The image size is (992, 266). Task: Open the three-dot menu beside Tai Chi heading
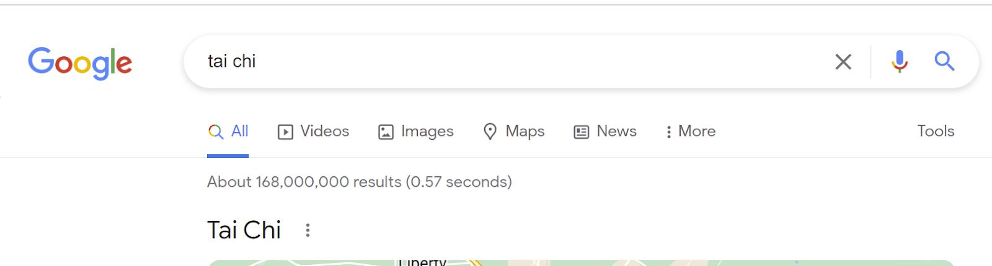pos(308,230)
